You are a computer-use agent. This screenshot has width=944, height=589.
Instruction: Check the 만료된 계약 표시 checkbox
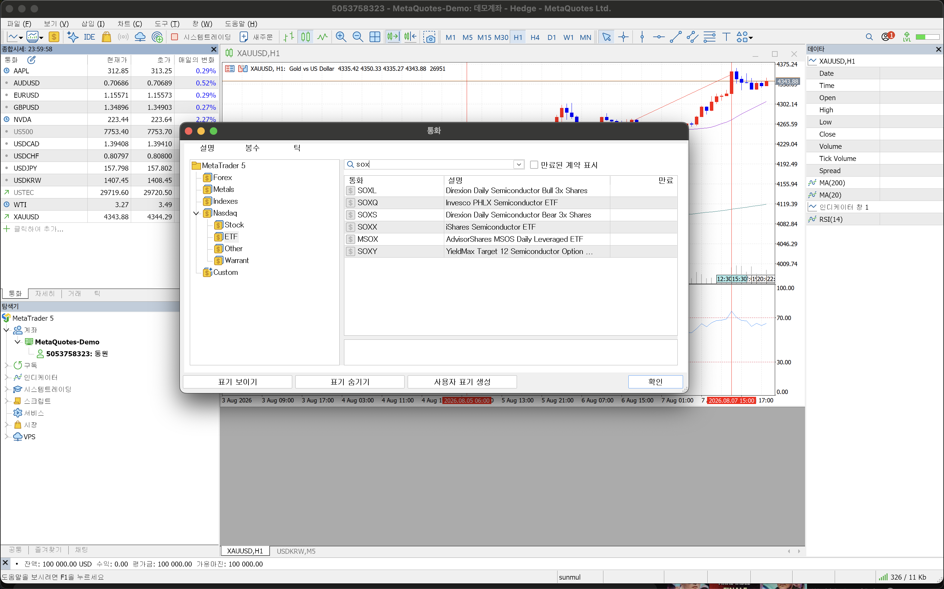click(x=534, y=165)
